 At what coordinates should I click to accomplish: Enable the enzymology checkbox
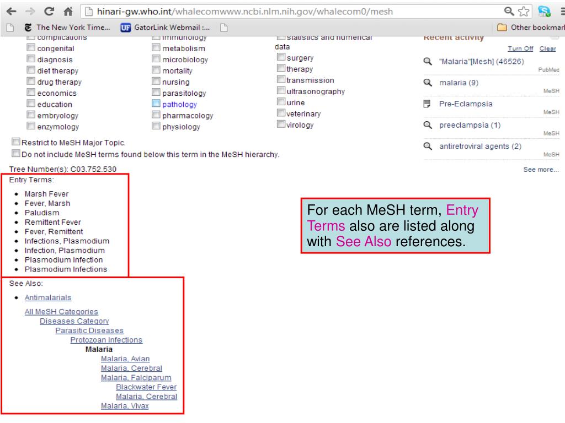coord(31,126)
